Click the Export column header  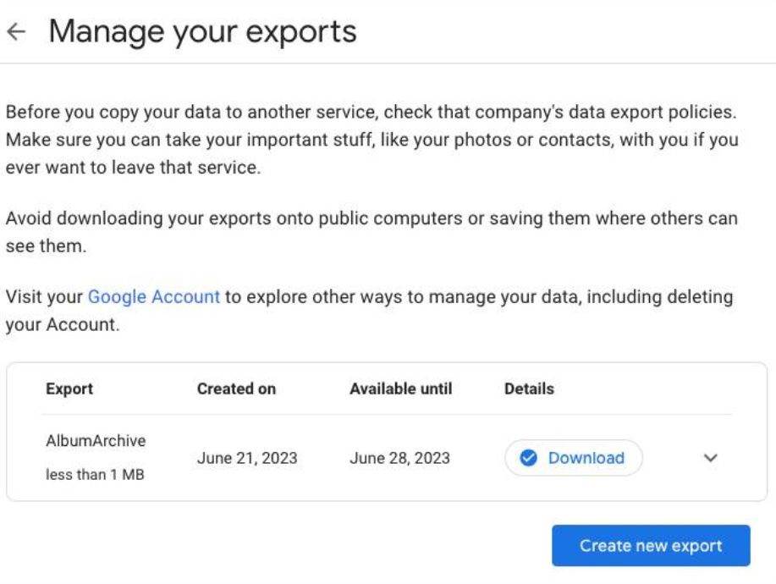(69, 389)
